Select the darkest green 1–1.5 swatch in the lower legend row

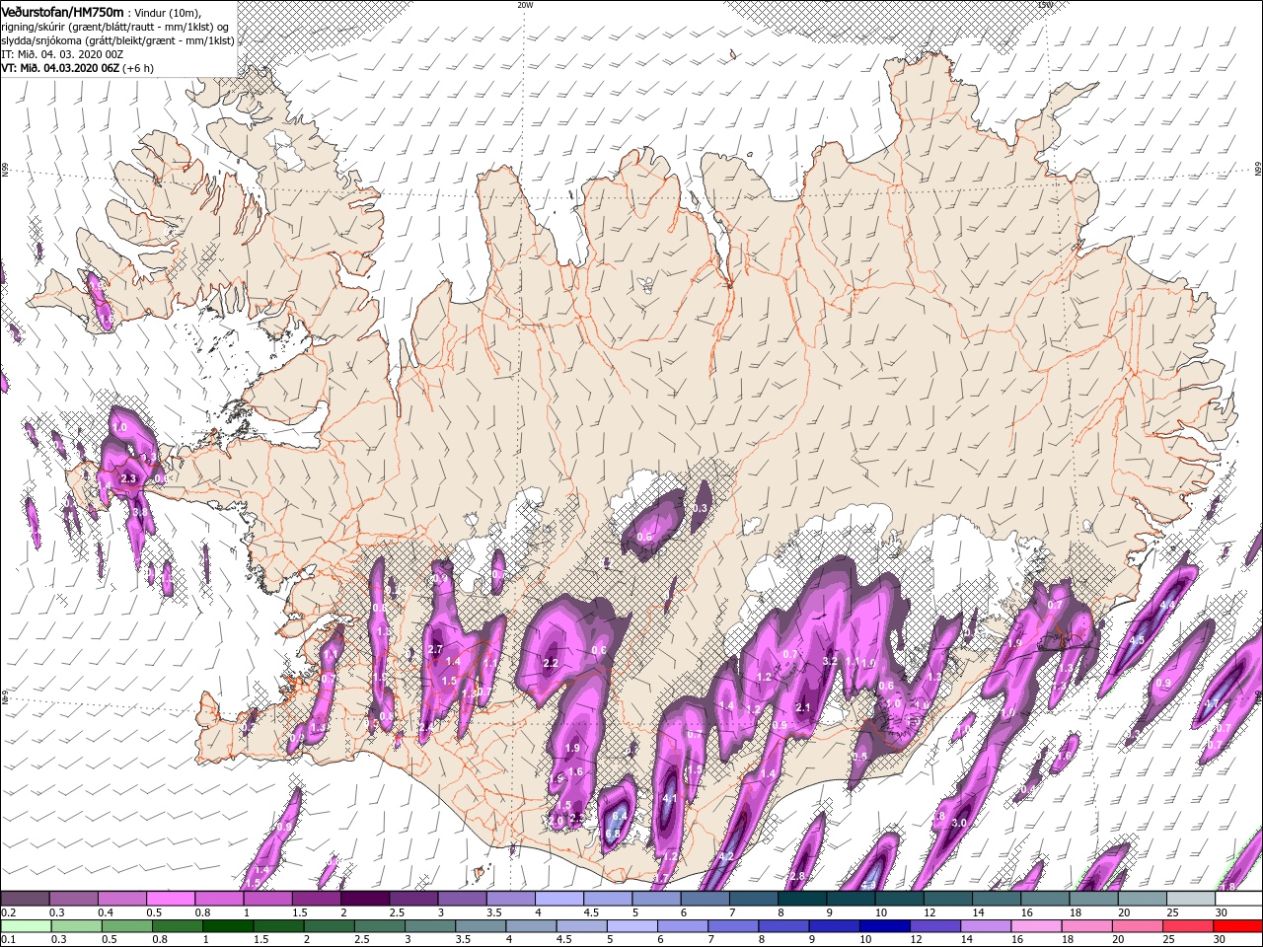coord(227,926)
